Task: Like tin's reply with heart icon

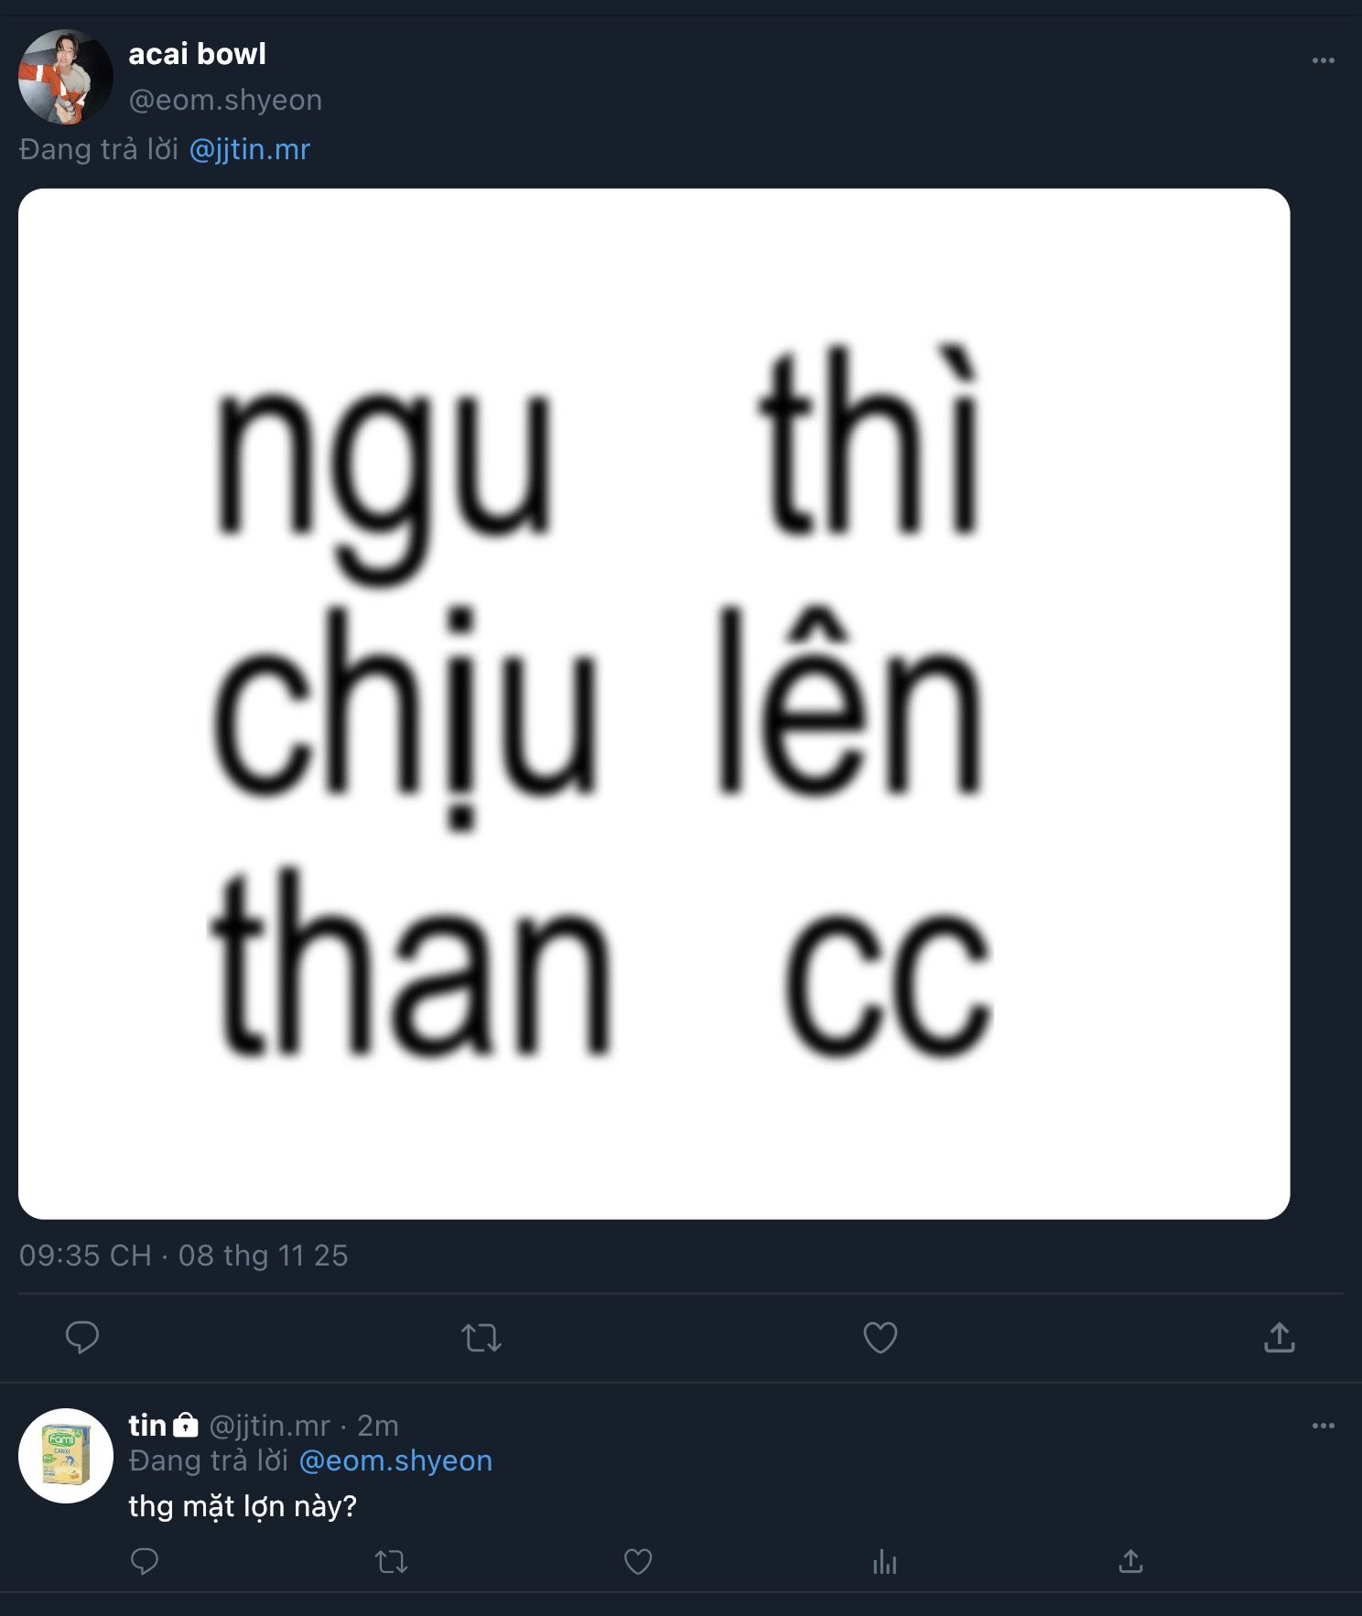Action: 638,1561
